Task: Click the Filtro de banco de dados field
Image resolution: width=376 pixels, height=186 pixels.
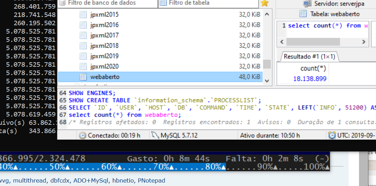Action: click(x=108, y=3)
